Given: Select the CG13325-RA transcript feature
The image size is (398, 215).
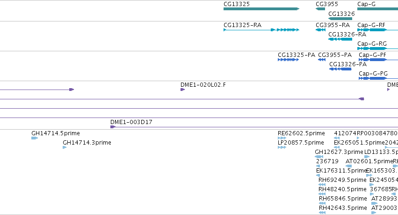Looking at the screenshot, I should (x=261, y=30).
